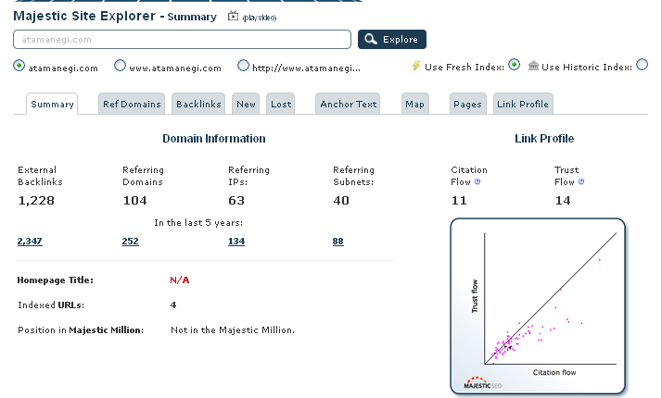Click the Indexed URLs value 4
The image size is (662, 398).
[x=173, y=305]
